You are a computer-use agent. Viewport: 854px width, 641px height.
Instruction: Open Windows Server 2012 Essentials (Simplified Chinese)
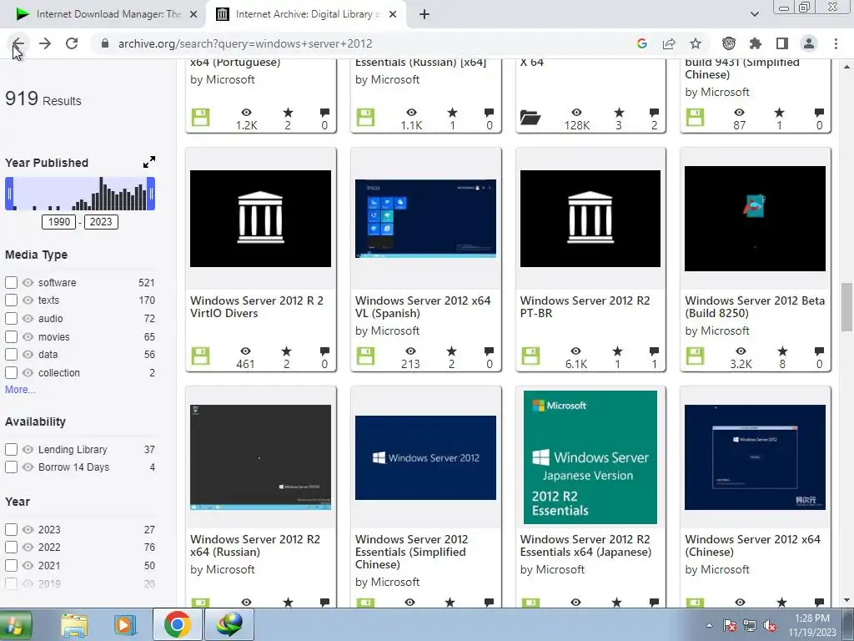(x=412, y=552)
